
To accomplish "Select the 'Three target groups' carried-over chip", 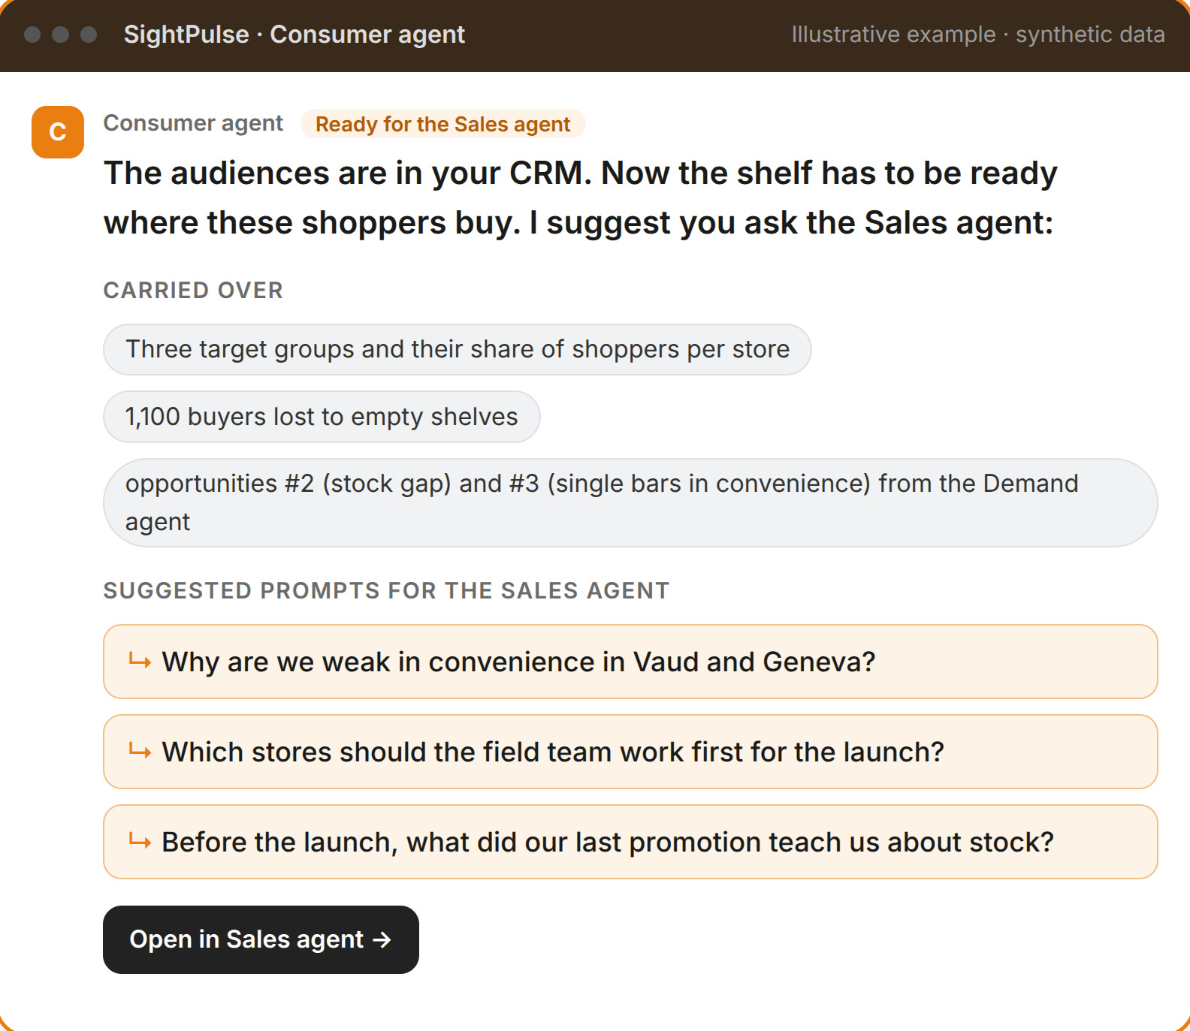I will (458, 349).
